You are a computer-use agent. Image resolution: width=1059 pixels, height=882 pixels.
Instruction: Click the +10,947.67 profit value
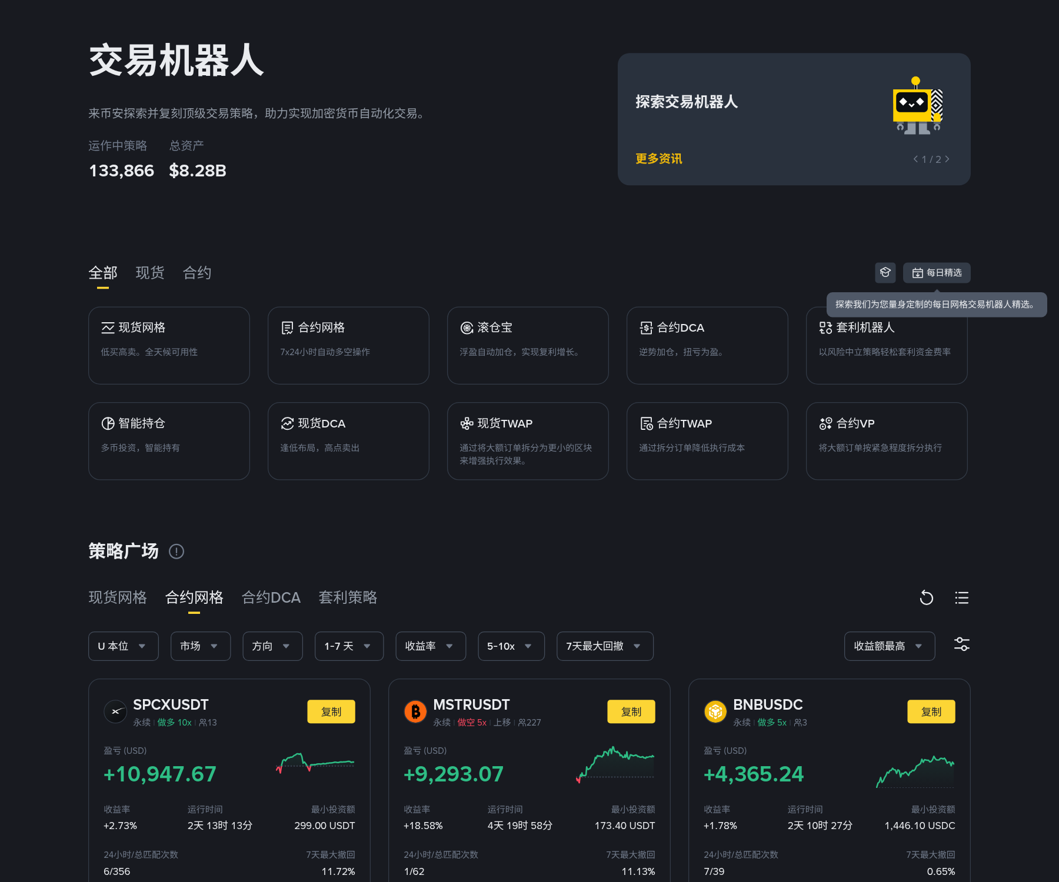click(160, 774)
